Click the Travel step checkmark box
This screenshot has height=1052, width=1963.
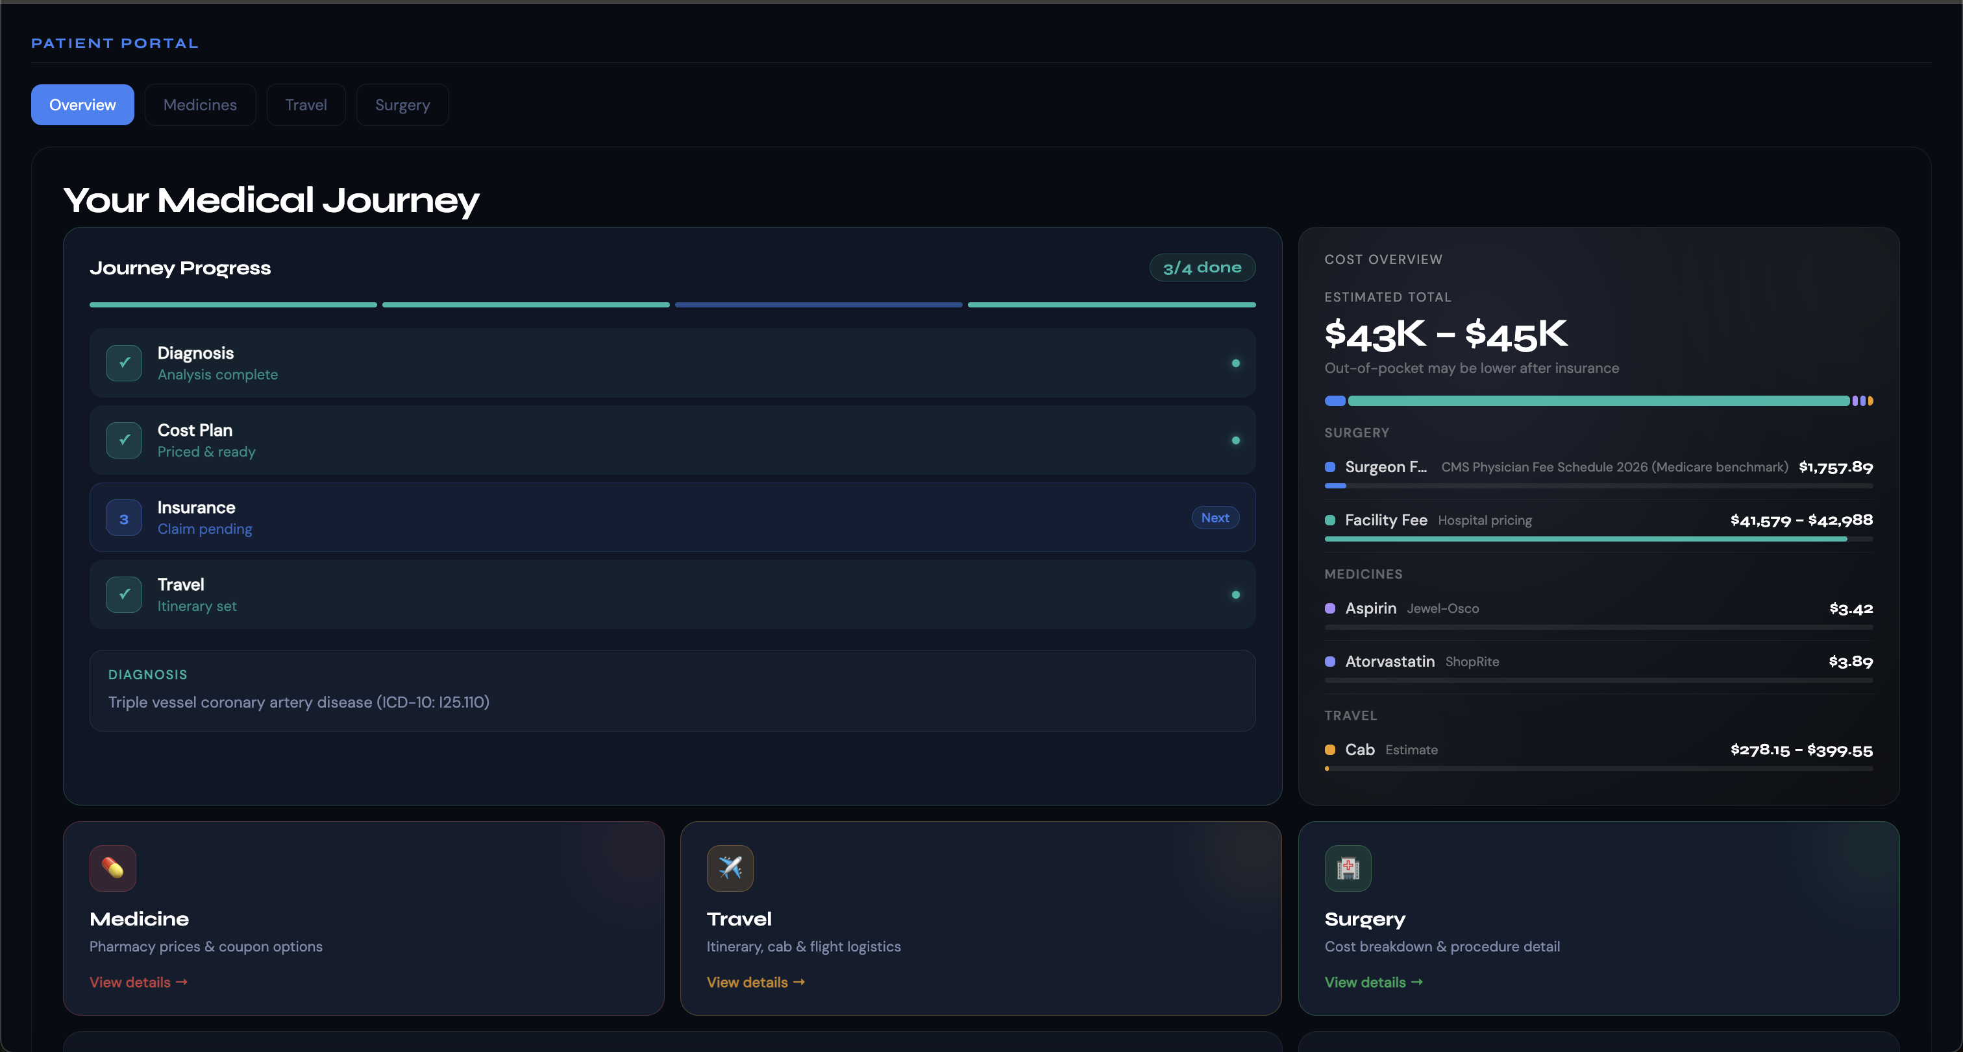tap(123, 595)
